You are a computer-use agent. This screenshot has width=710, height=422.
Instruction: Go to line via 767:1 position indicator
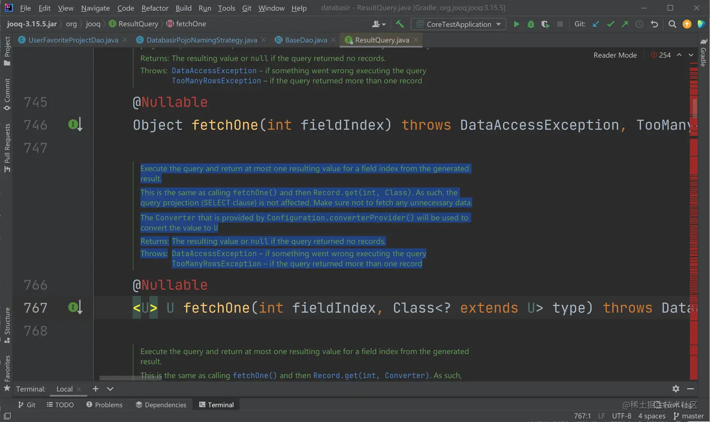pos(582,416)
